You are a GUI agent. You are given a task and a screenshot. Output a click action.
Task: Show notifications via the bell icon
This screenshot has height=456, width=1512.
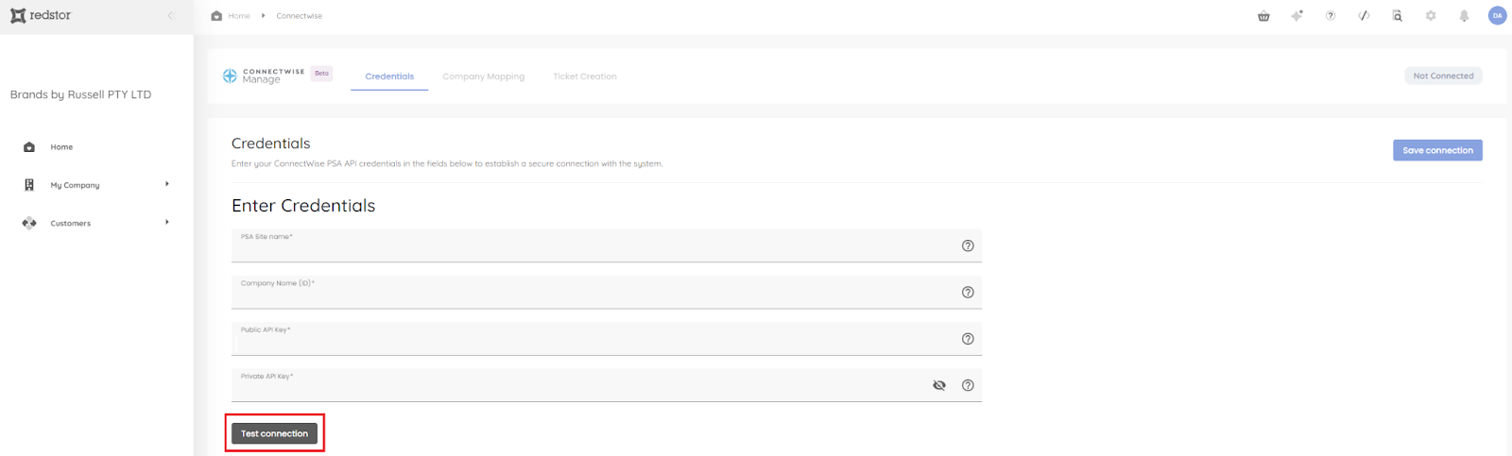[x=1464, y=16]
